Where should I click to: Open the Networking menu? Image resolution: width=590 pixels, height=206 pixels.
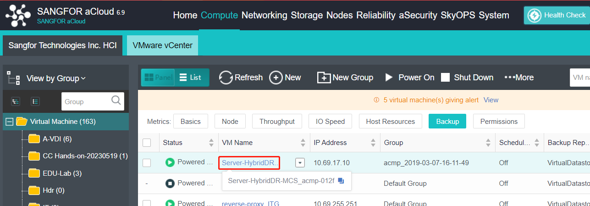point(265,15)
